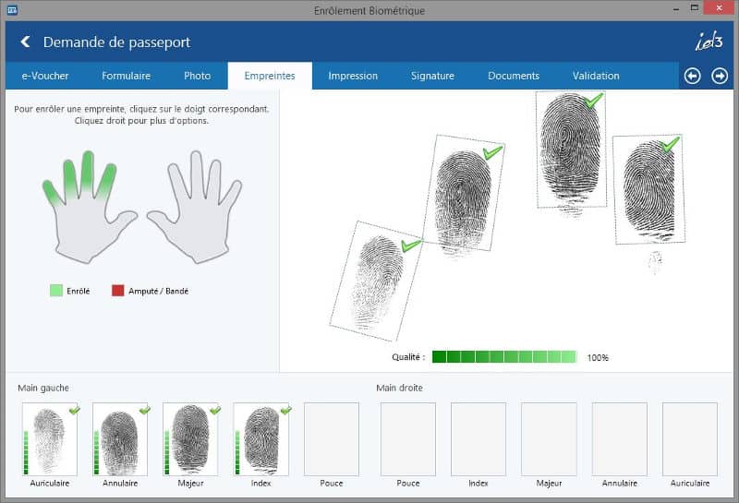The height and width of the screenshot is (503, 739).
Task: Select the Auriculaire left hand fingerprint thumbnail
Action: [50, 439]
